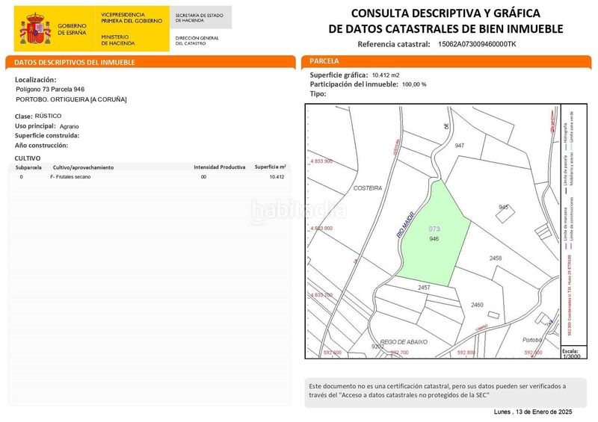Click the 'Superficie m²' column header
This screenshot has width=598, height=422.
271,167
